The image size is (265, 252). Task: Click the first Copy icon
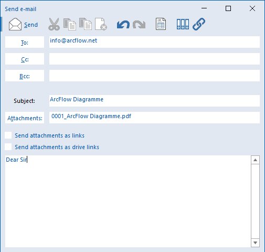click(70, 24)
